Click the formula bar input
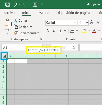 91,47
